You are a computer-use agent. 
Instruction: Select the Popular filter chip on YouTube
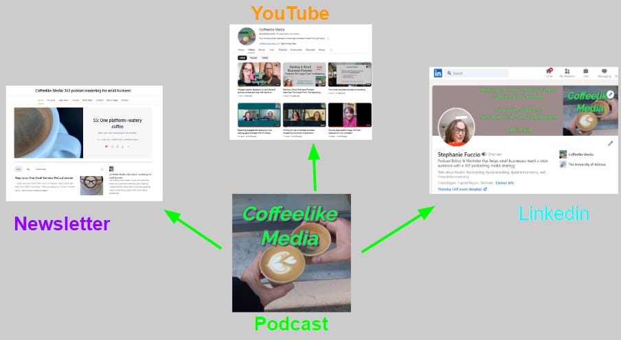(x=253, y=58)
